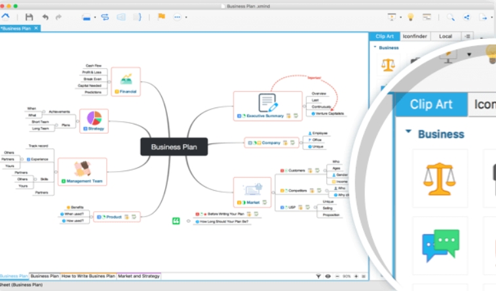The image size is (496, 291).
Task: Click the 90% zoom level value
Action: [347, 276]
